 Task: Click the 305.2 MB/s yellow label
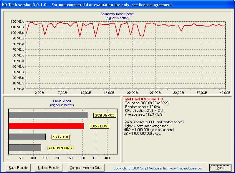[99, 126]
